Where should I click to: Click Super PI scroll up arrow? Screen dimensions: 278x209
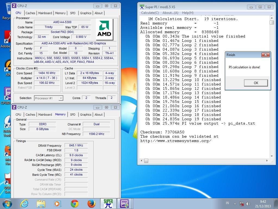(x=271, y=18)
